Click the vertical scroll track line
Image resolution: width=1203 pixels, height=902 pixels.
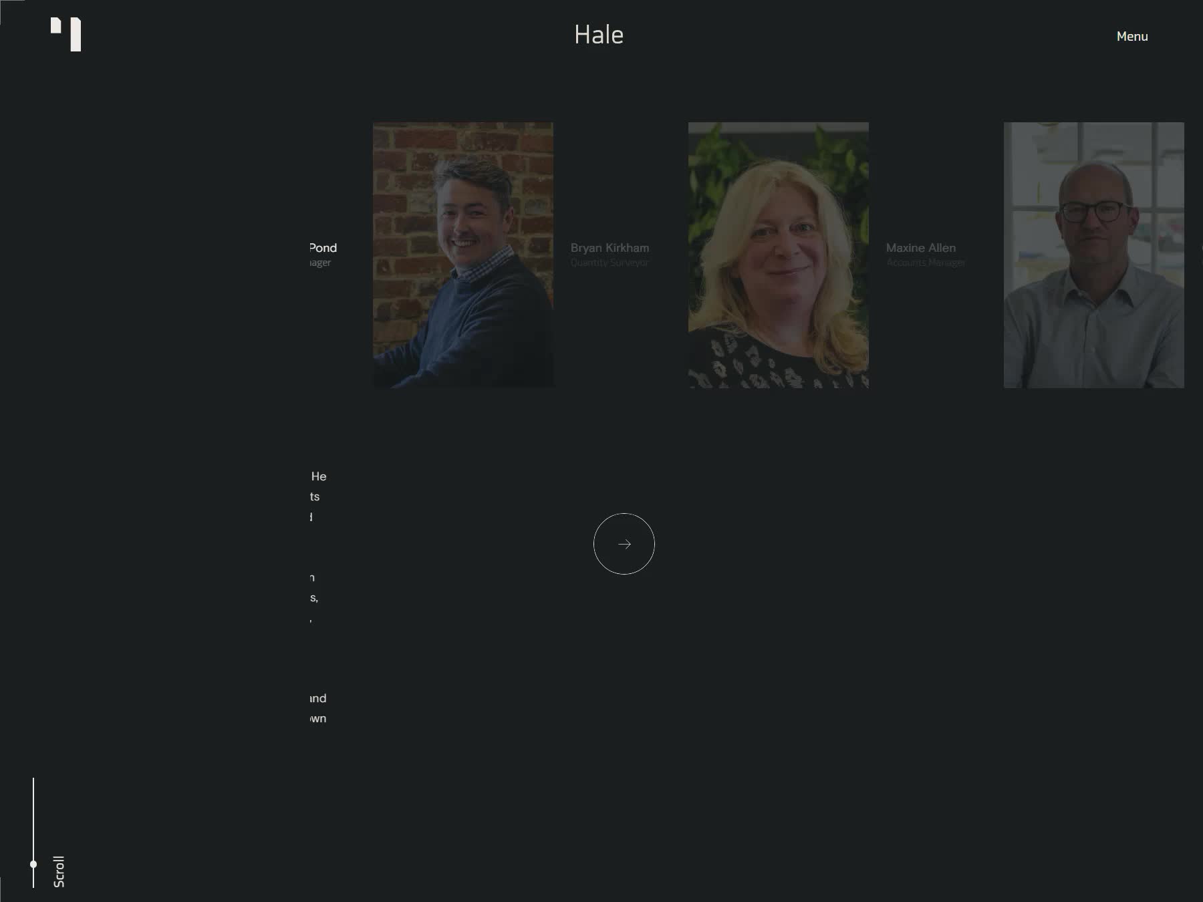(x=33, y=815)
